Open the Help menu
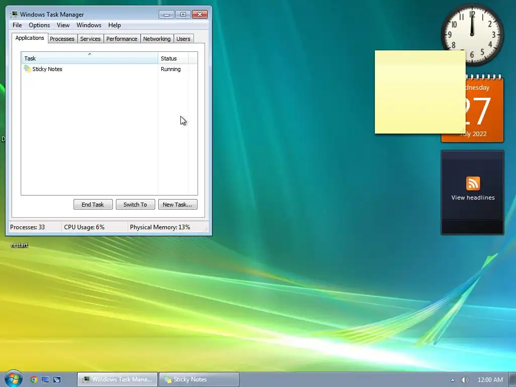Viewport: 516px width, 387px height. (114, 25)
